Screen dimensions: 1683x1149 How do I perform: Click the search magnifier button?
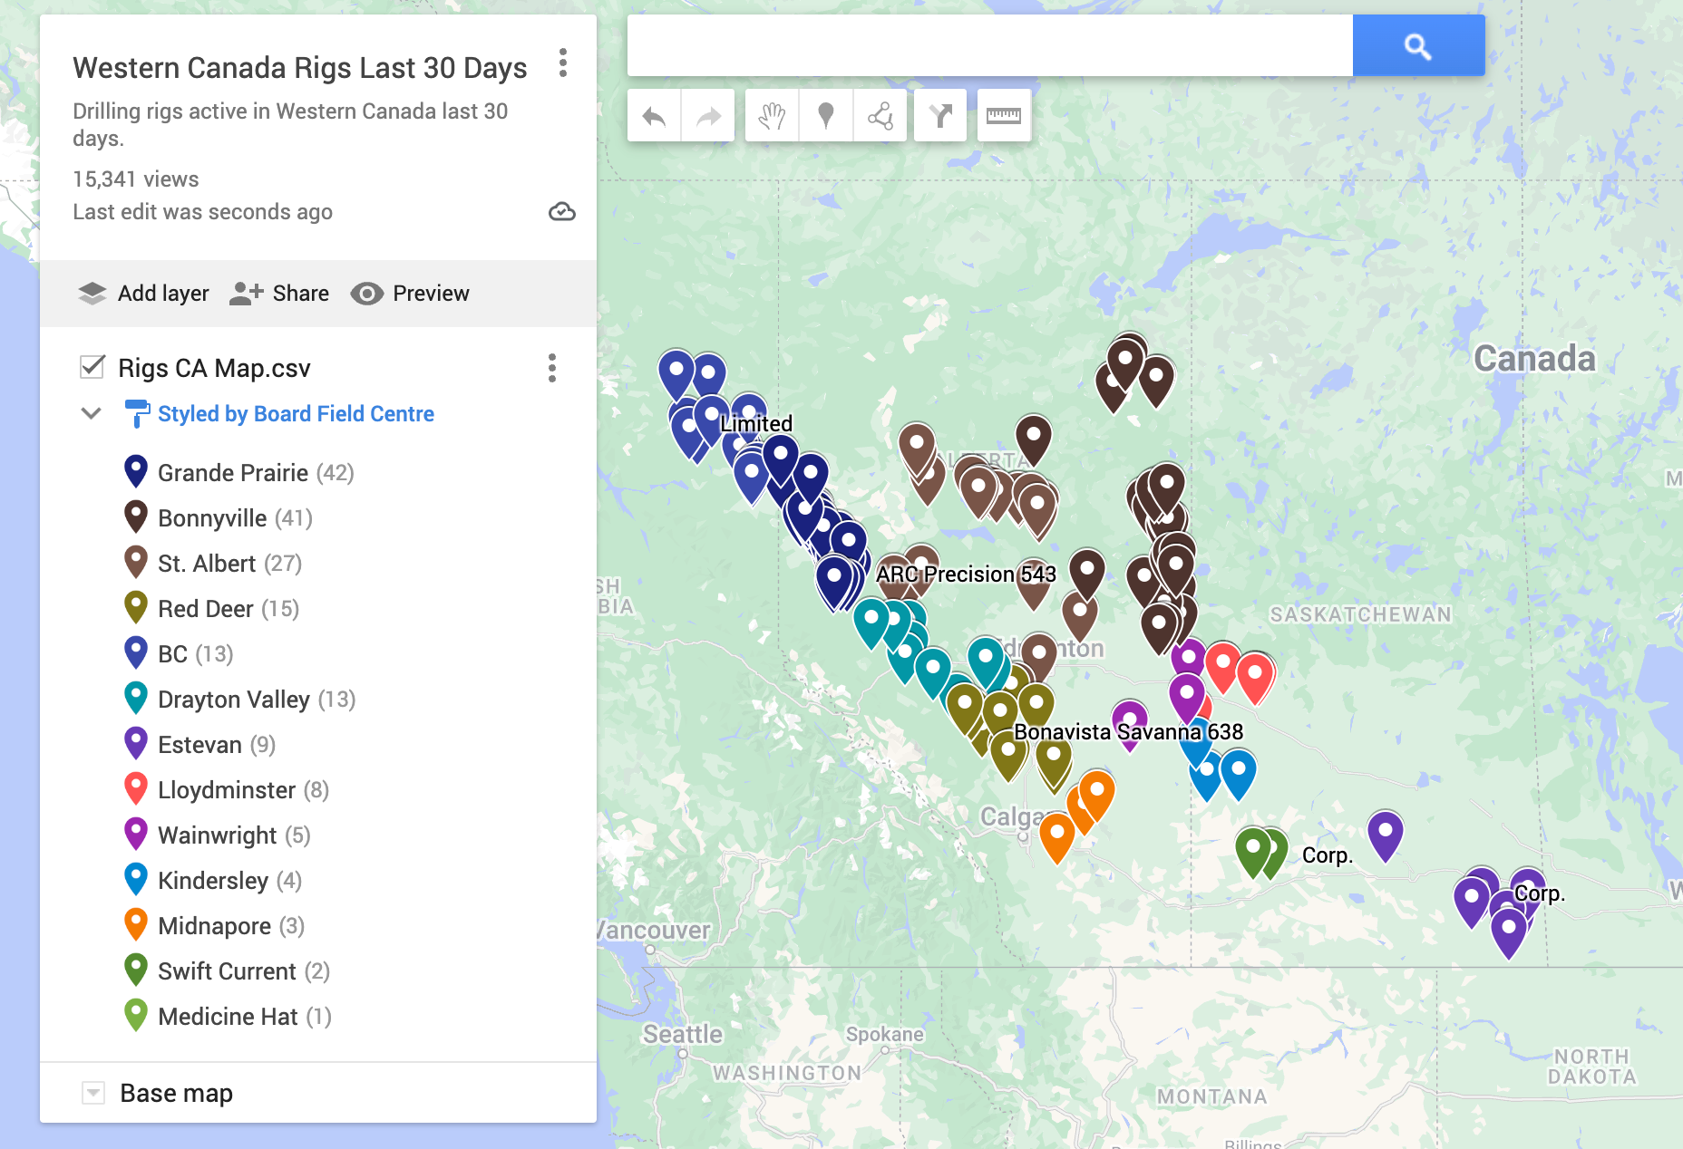1417,44
